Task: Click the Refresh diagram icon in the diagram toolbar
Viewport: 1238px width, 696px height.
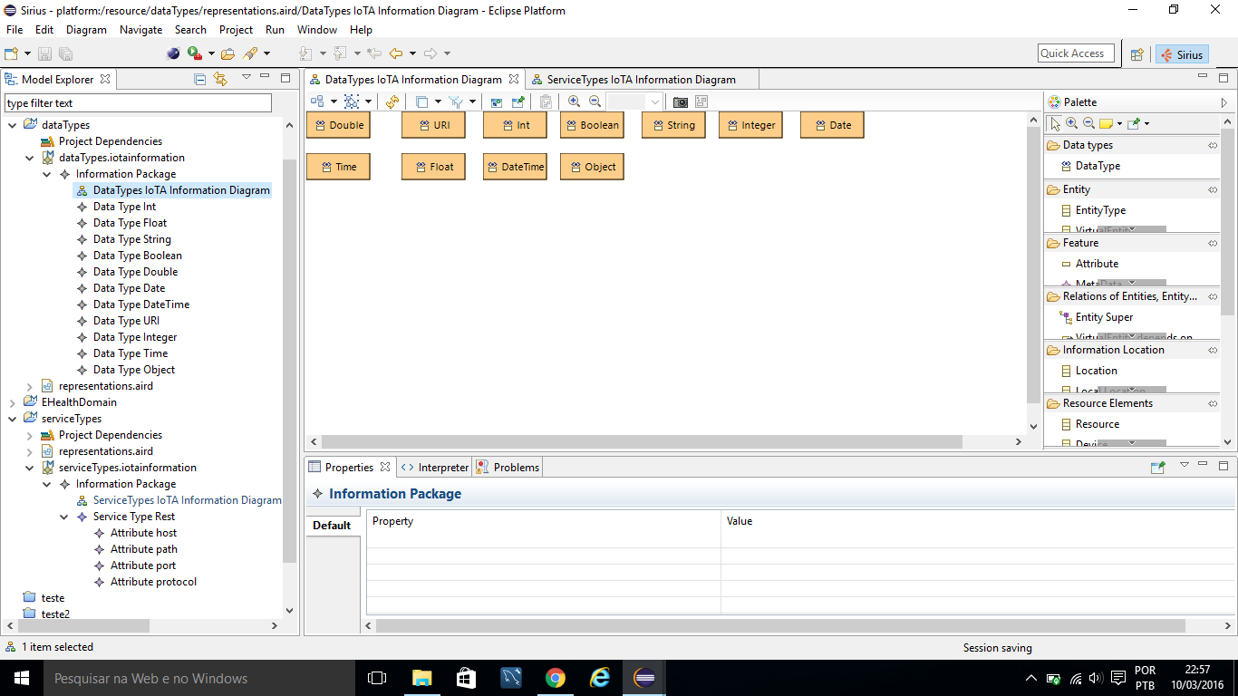Action: tap(392, 102)
